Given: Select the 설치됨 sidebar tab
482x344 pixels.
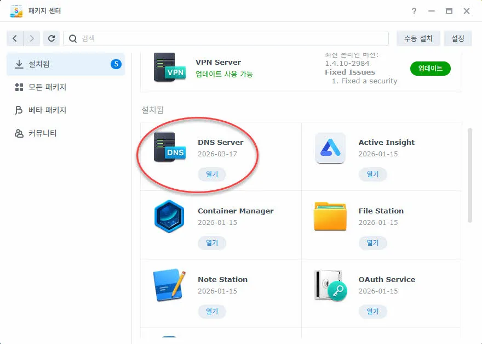Looking at the screenshot, I should [x=66, y=64].
